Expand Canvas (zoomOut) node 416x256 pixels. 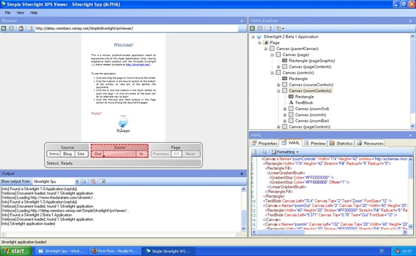285,109
